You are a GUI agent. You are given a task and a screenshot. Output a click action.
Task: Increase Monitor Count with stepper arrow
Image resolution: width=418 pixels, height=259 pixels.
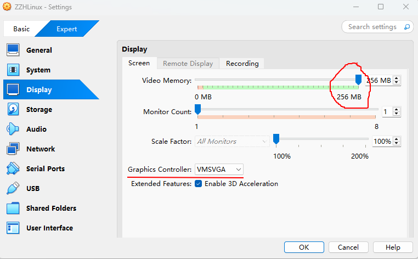coord(397,109)
